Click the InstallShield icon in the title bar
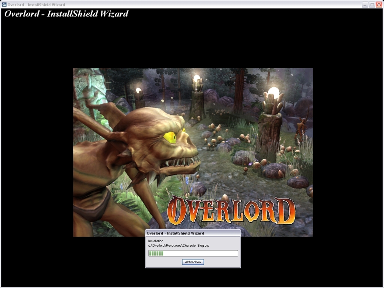 pos(4,4)
